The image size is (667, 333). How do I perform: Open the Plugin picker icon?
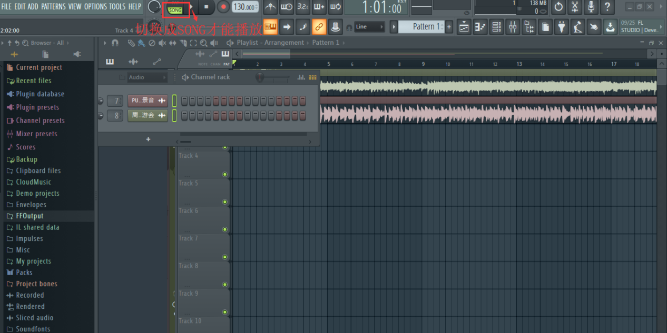(561, 26)
